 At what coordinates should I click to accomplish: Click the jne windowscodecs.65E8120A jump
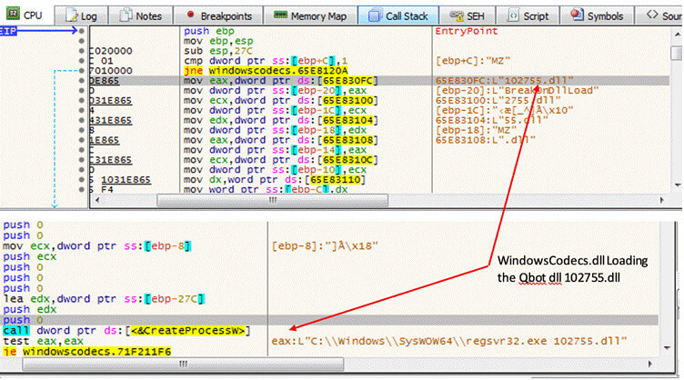[x=266, y=71]
